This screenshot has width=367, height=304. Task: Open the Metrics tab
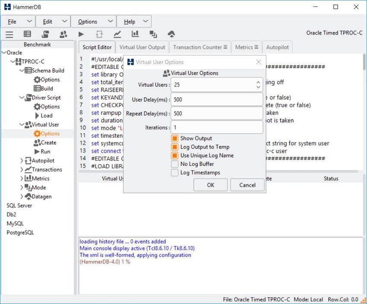pyautogui.click(x=247, y=47)
